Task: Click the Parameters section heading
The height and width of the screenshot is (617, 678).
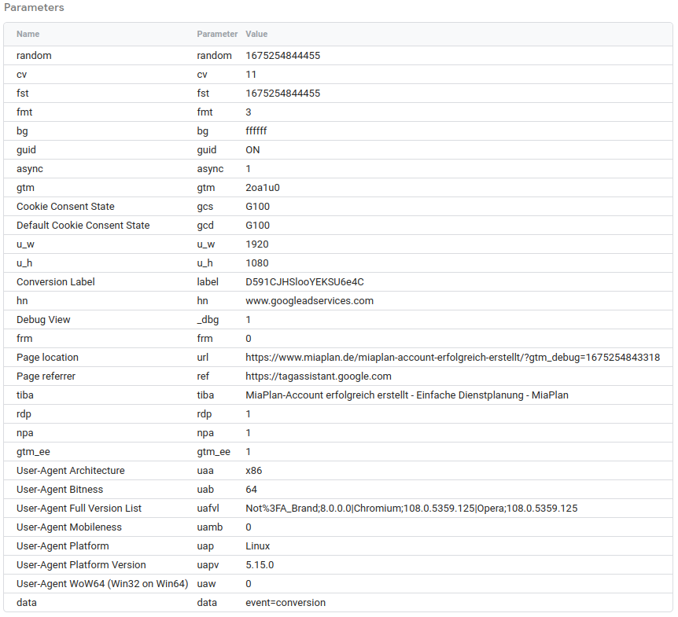Action: point(34,7)
